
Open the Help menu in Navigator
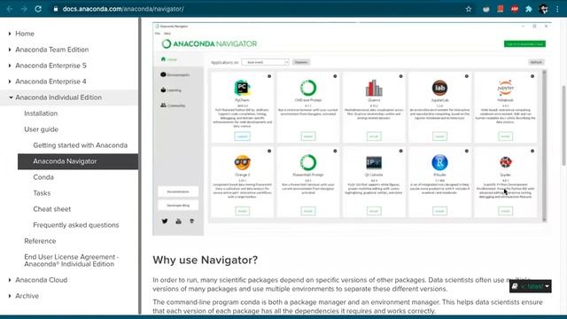(x=167, y=34)
